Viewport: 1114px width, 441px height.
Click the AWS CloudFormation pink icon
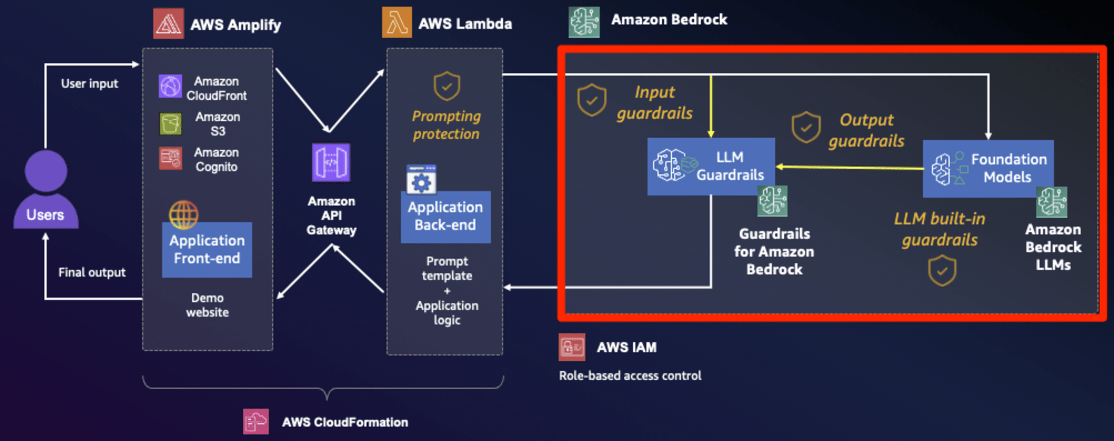256,422
